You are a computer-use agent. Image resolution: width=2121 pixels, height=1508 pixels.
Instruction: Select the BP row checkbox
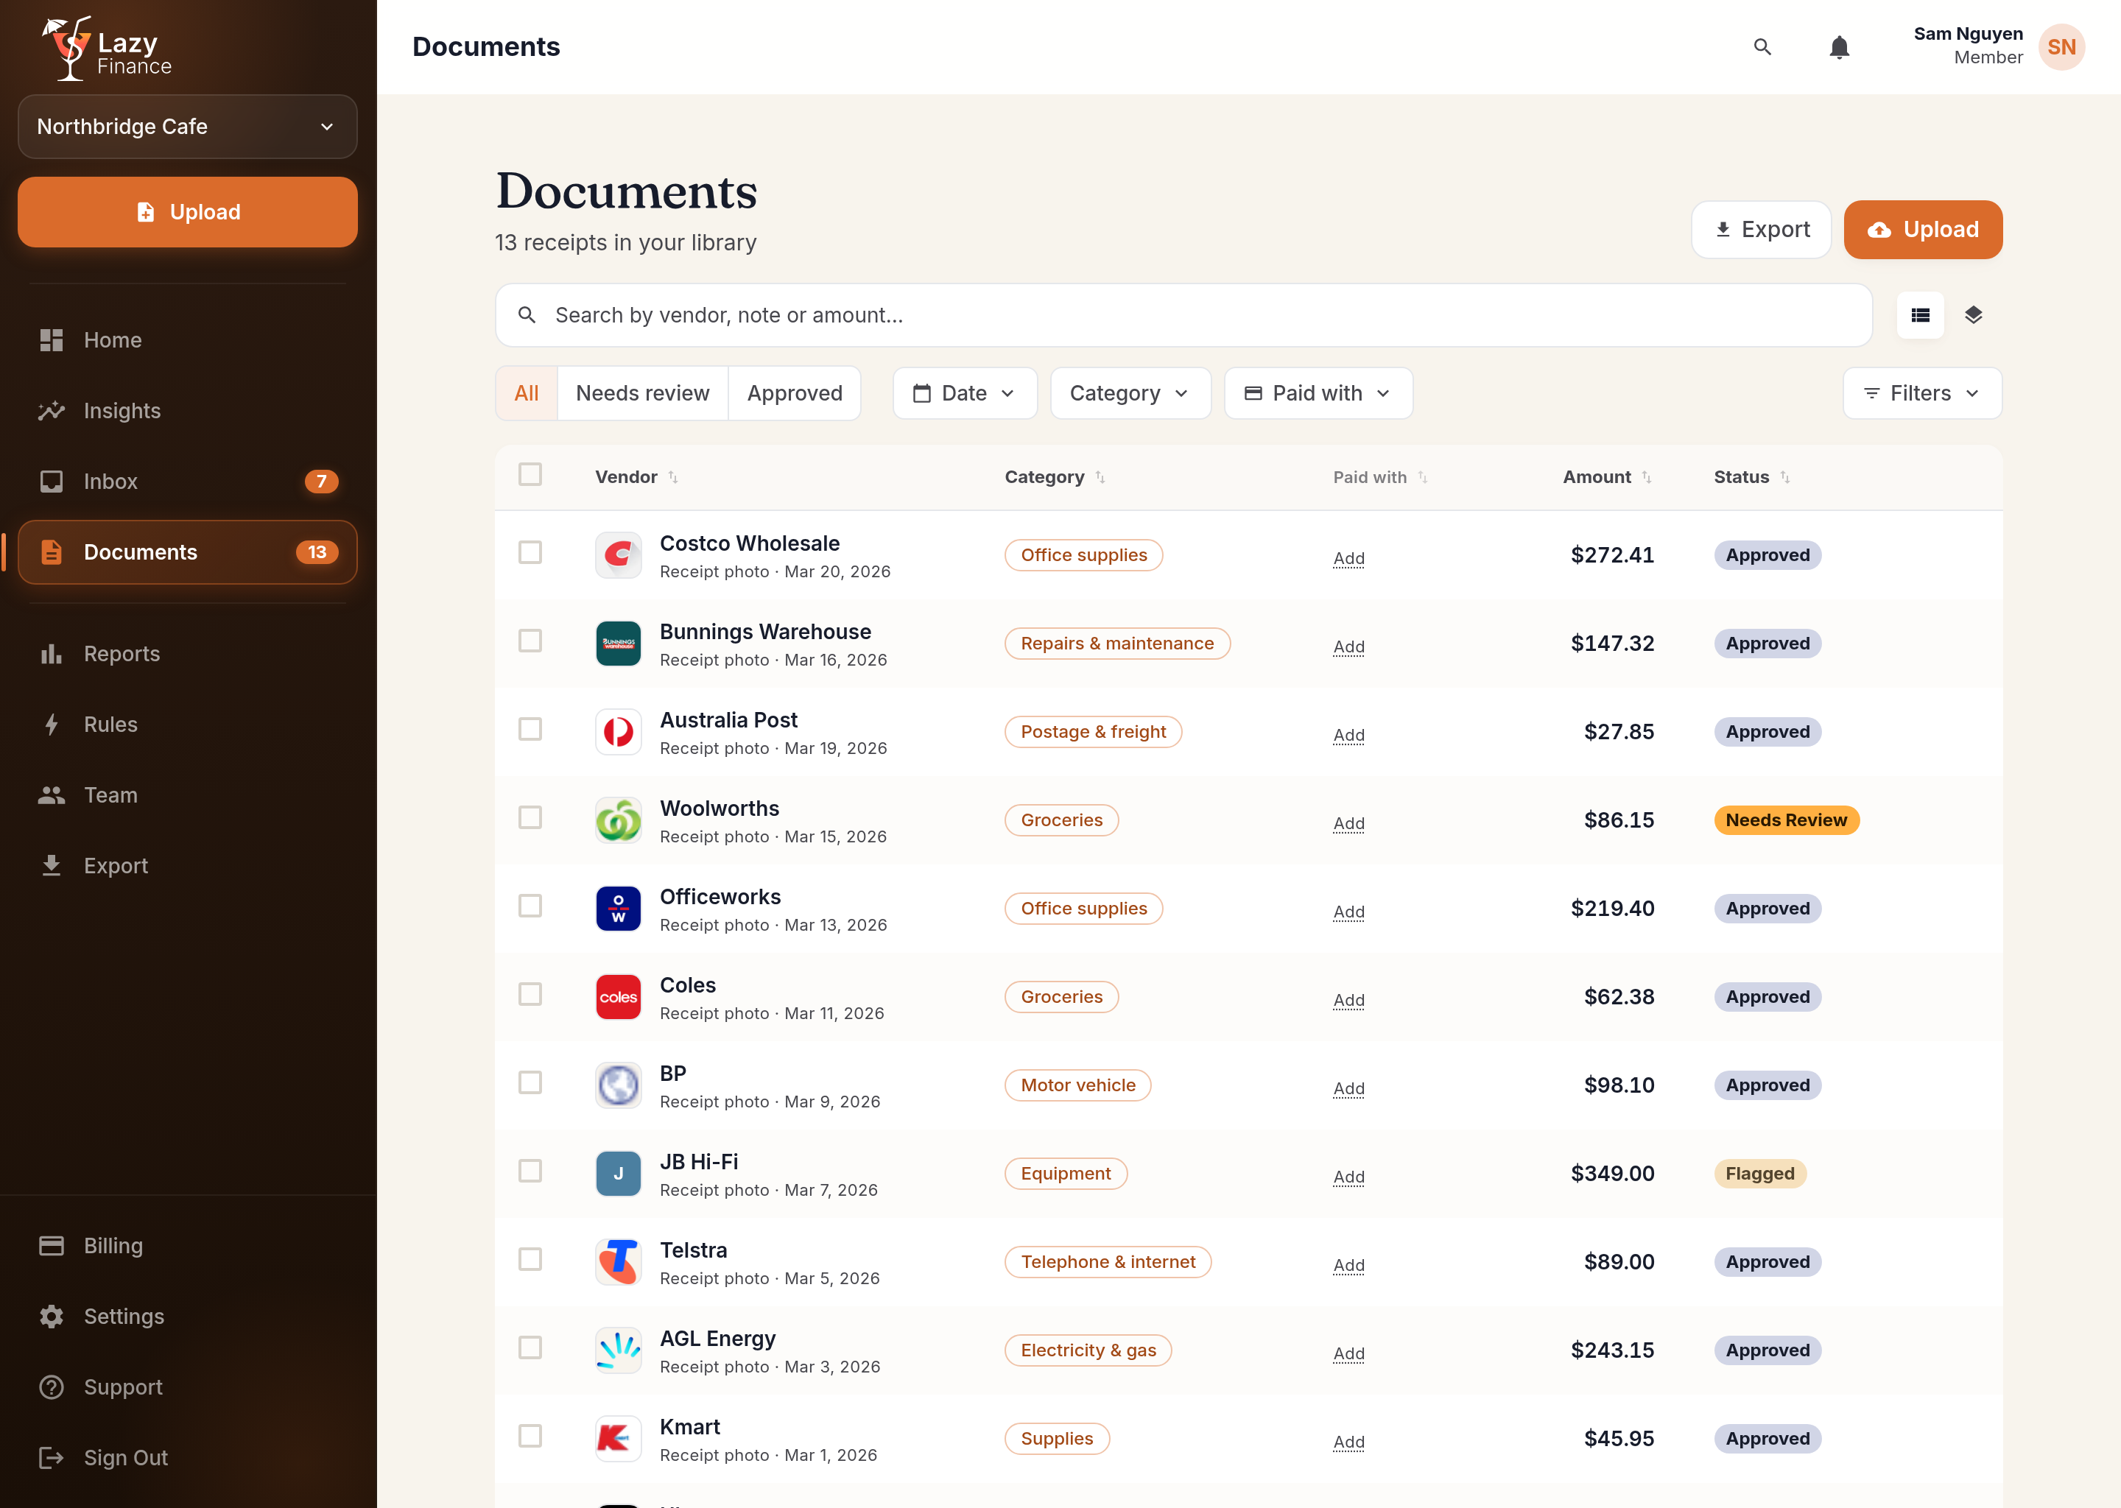point(530,1082)
